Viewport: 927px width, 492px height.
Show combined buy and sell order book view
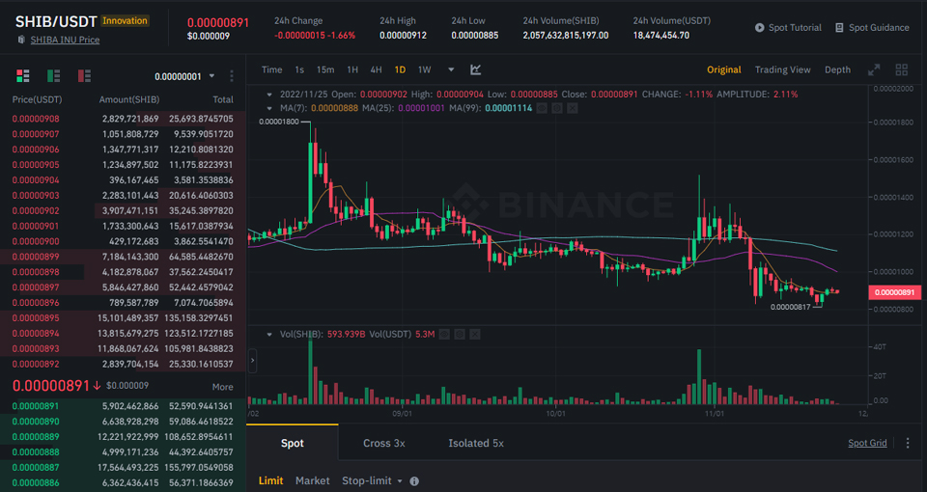[x=23, y=75]
